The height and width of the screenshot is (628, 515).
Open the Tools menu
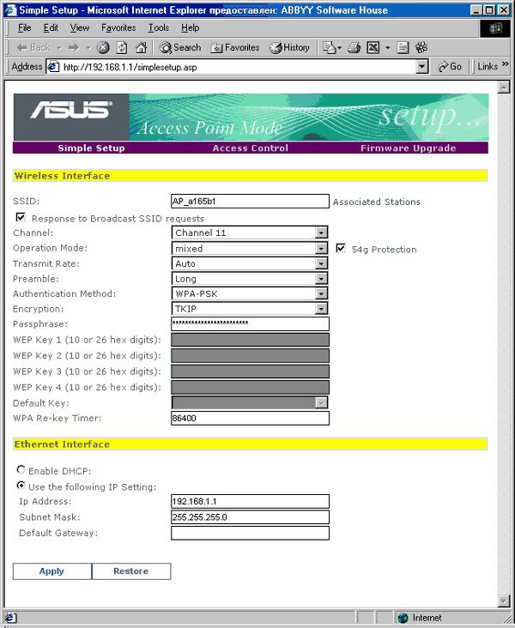pos(159,27)
